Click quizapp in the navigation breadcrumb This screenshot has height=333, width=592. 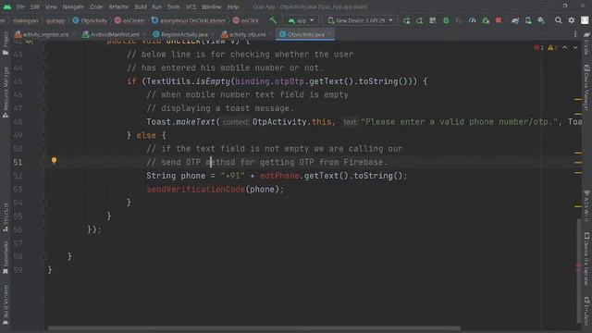pos(55,20)
